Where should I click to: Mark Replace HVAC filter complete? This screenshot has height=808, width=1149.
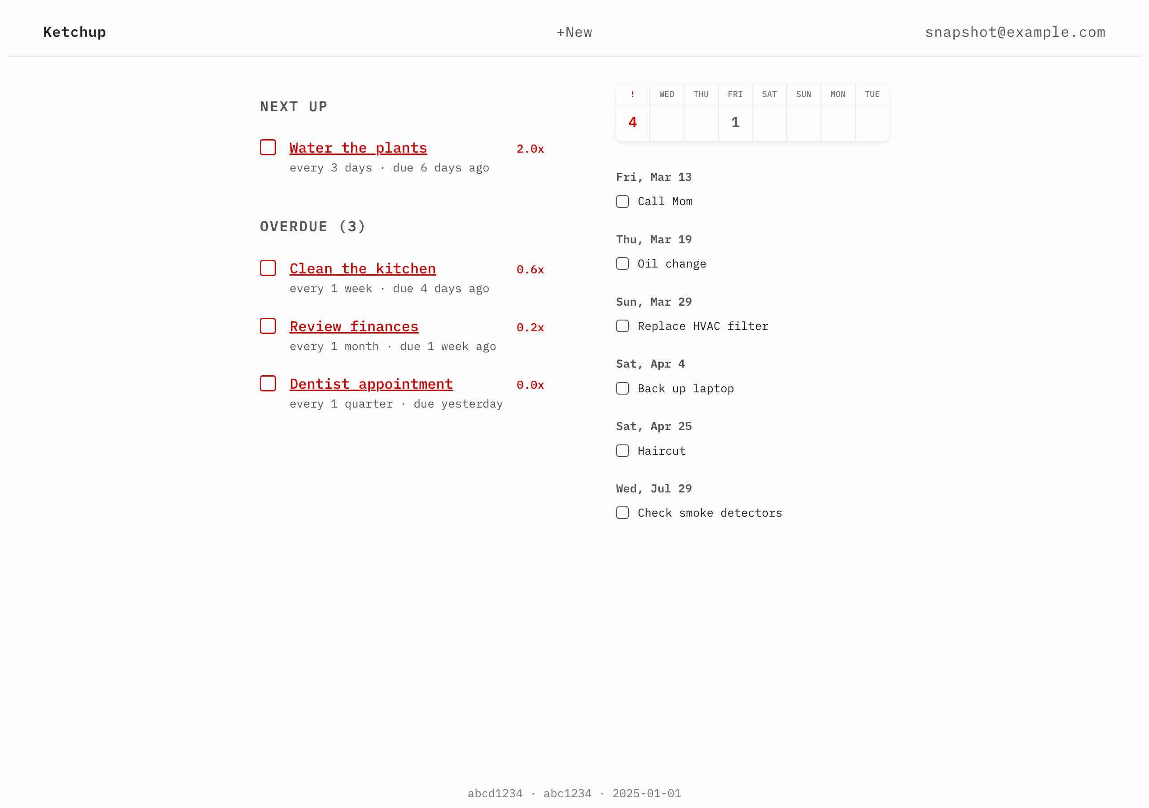tap(622, 326)
